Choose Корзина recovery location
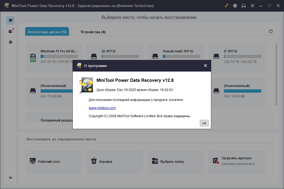 pyautogui.click(x=115, y=163)
